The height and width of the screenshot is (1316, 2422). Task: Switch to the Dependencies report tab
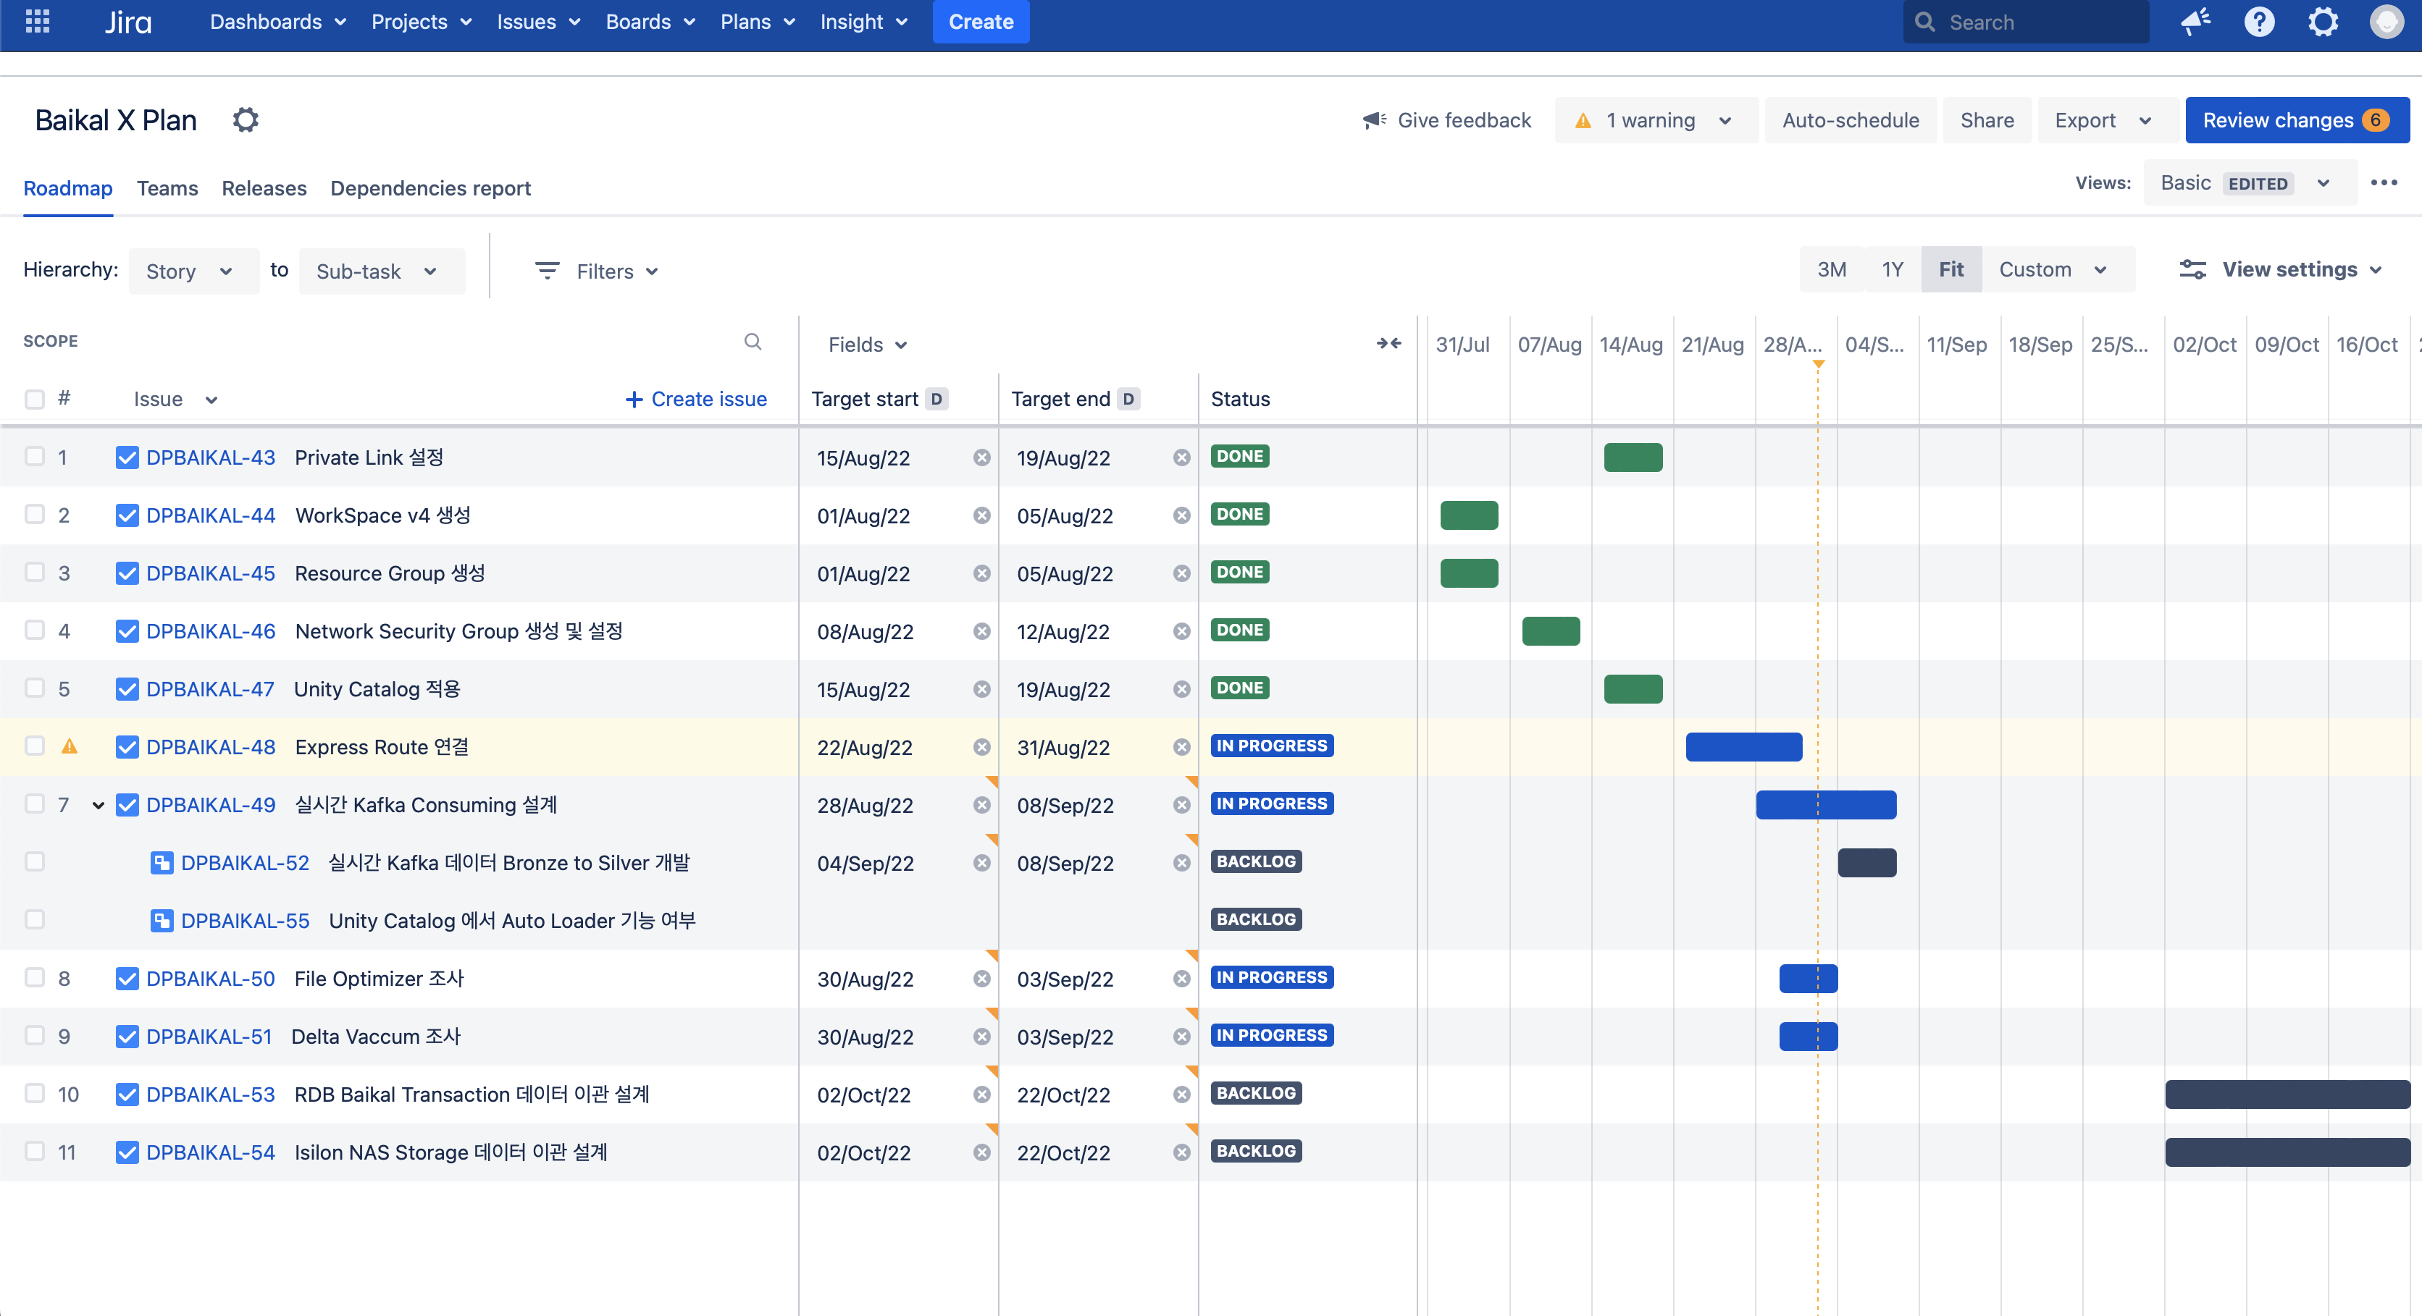pos(429,188)
